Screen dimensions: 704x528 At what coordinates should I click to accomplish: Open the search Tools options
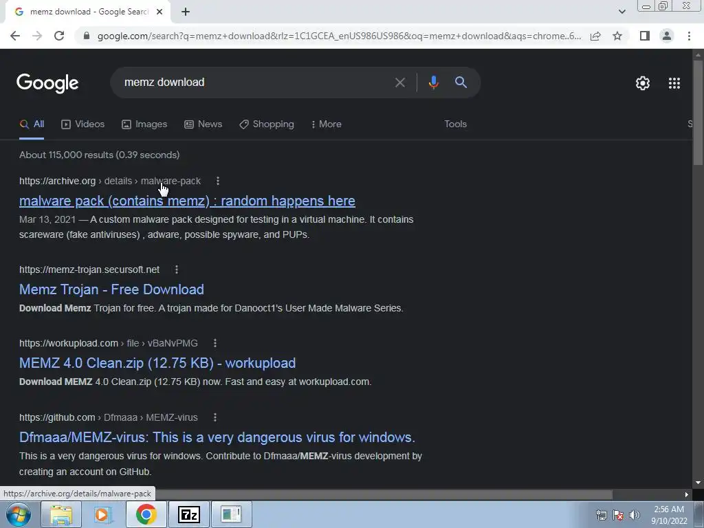point(455,124)
